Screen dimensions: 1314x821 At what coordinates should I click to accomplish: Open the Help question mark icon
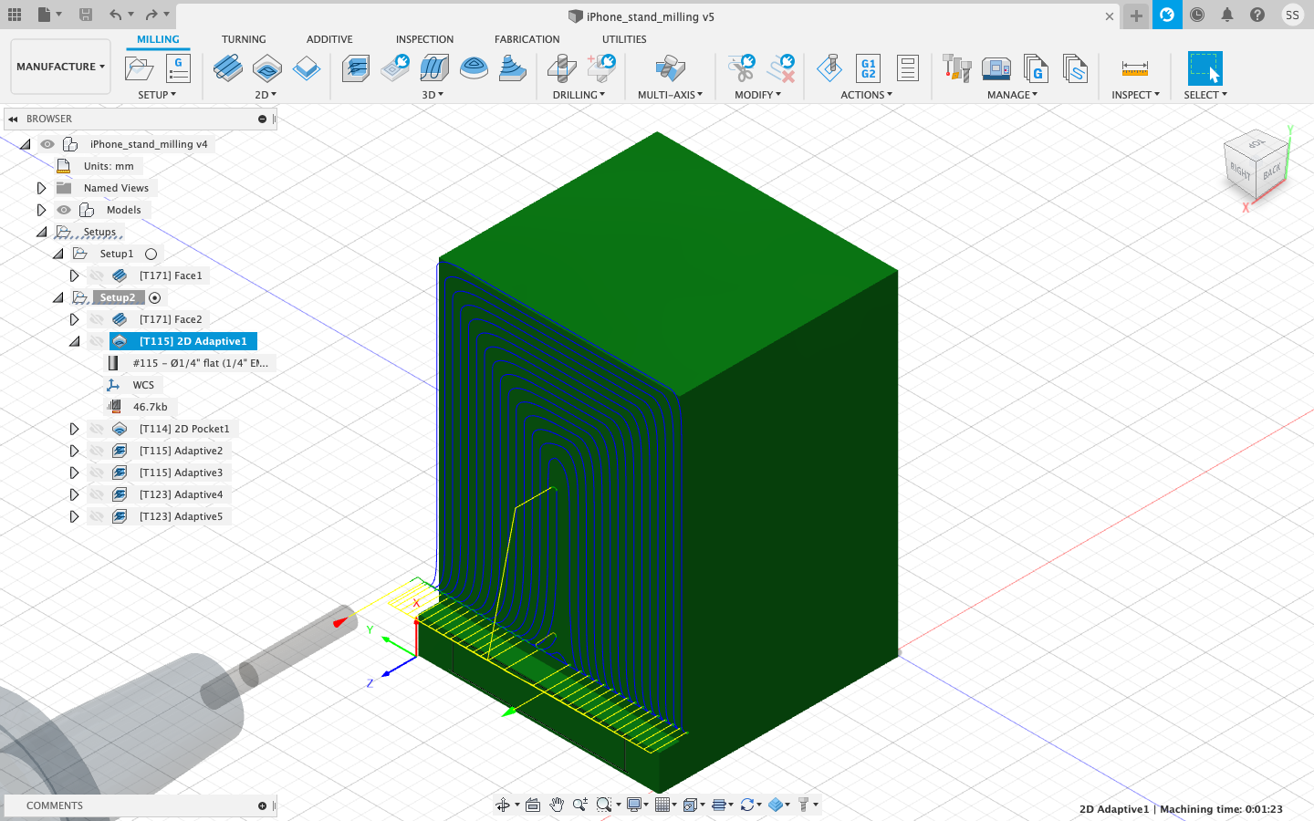pyautogui.click(x=1257, y=15)
